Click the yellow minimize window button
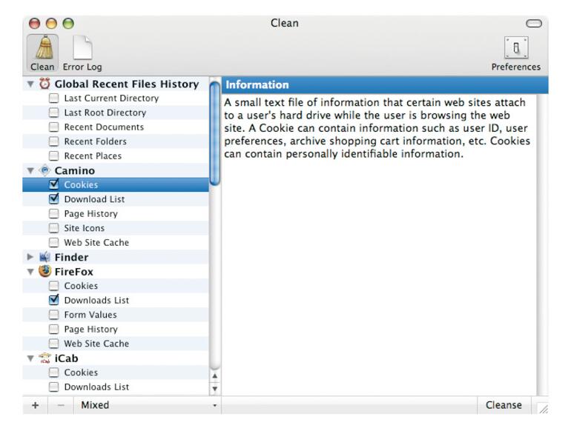Viewport: 571px width, 428px height. [51, 24]
